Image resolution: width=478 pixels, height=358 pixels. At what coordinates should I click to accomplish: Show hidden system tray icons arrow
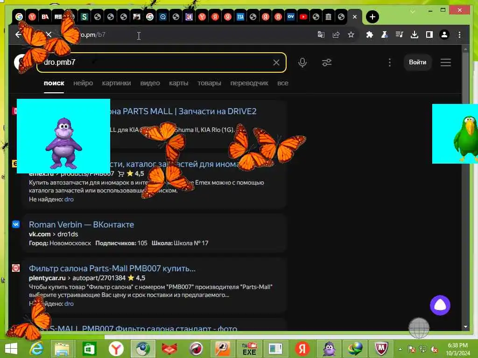click(400, 349)
